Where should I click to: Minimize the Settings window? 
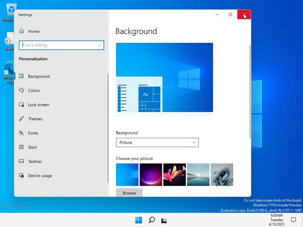(x=217, y=14)
